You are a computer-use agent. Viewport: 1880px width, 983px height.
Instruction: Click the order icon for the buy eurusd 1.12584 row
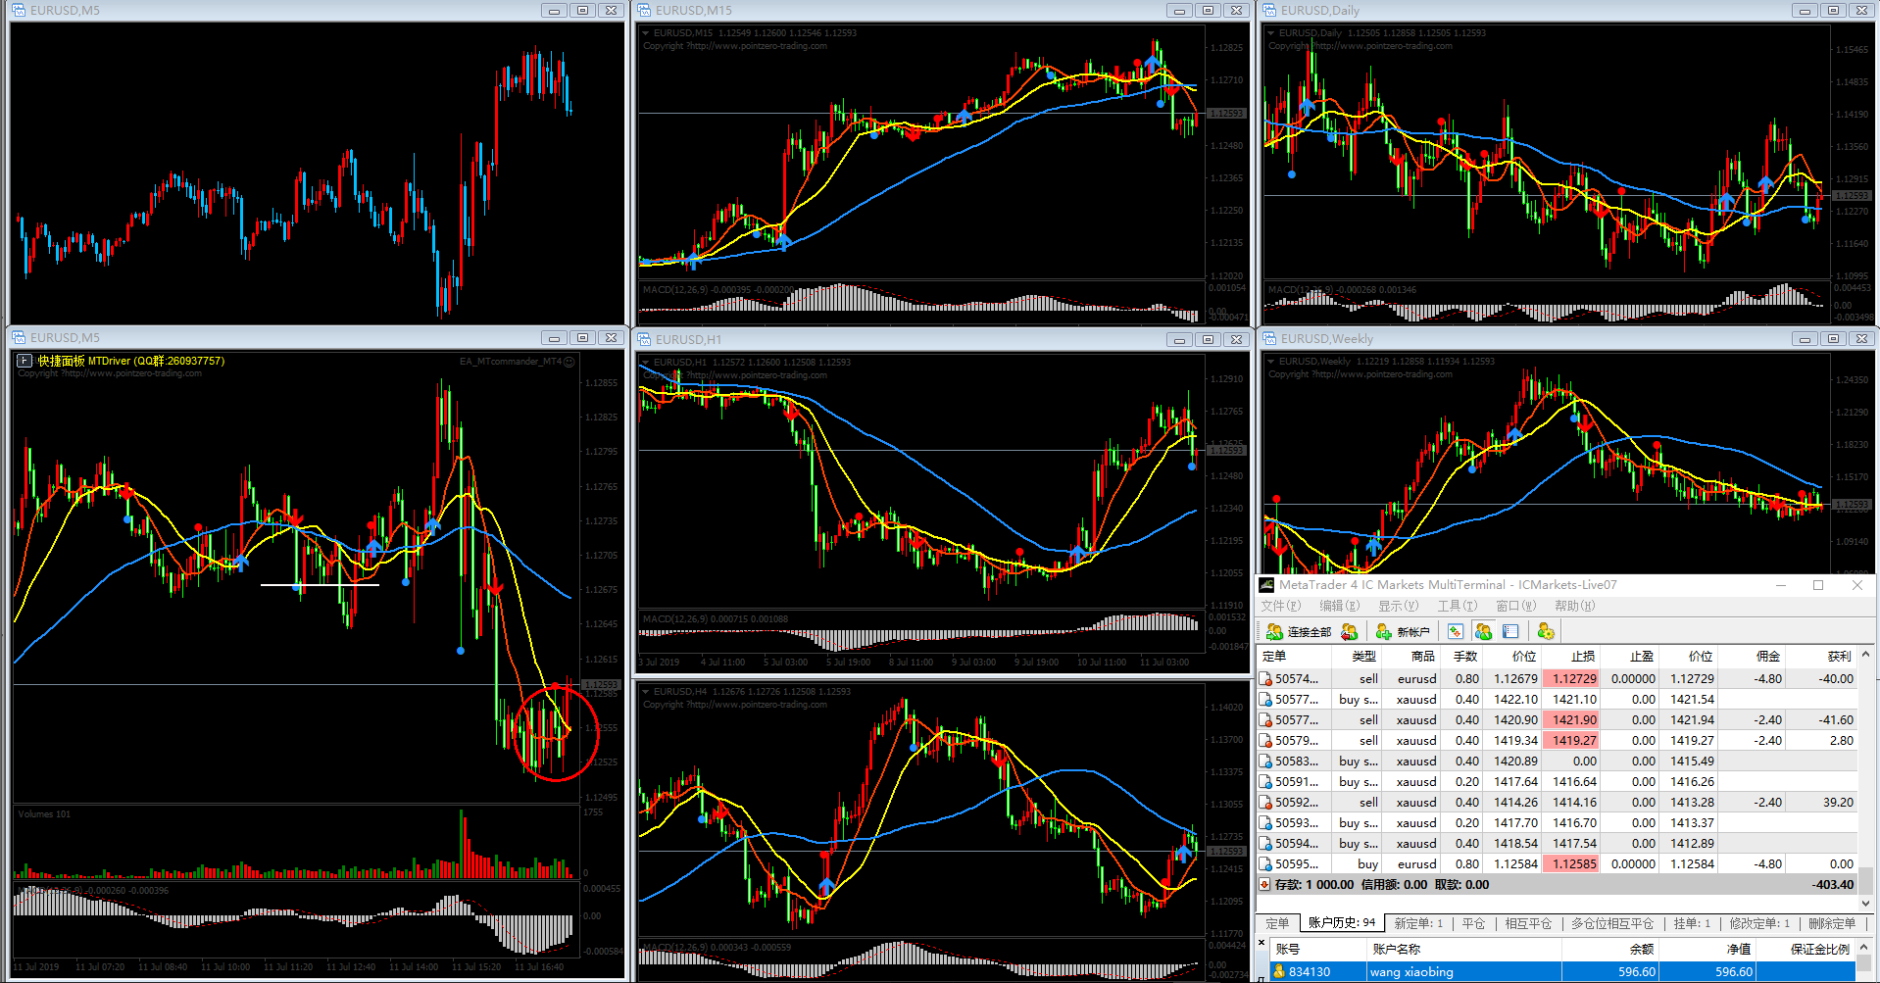[1265, 863]
